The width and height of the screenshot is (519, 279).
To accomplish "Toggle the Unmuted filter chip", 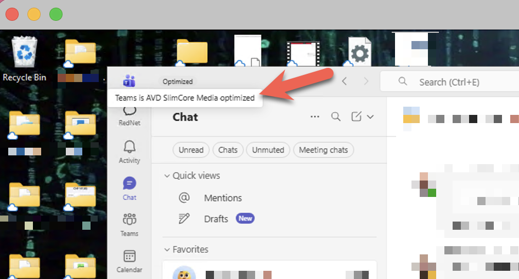I will click(268, 150).
